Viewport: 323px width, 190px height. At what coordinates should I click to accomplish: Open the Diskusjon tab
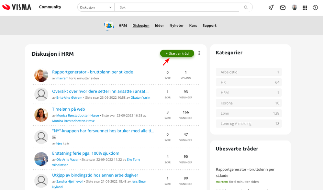pos(141,26)
